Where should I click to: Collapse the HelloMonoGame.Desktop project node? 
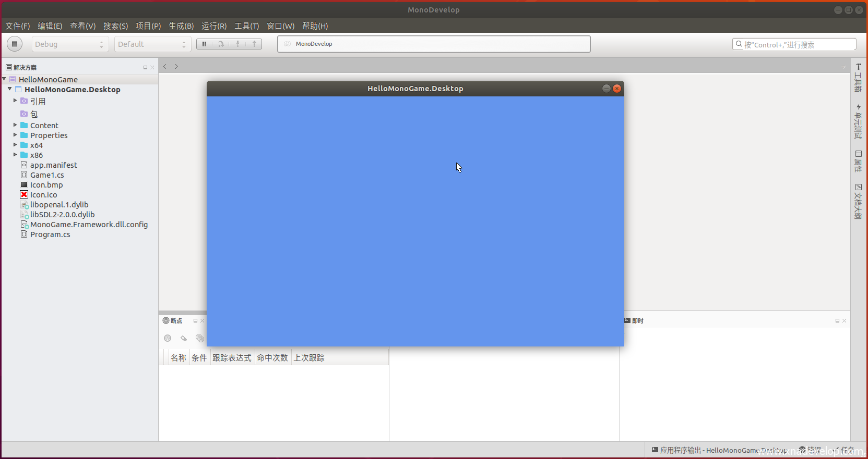coord(9,89)
